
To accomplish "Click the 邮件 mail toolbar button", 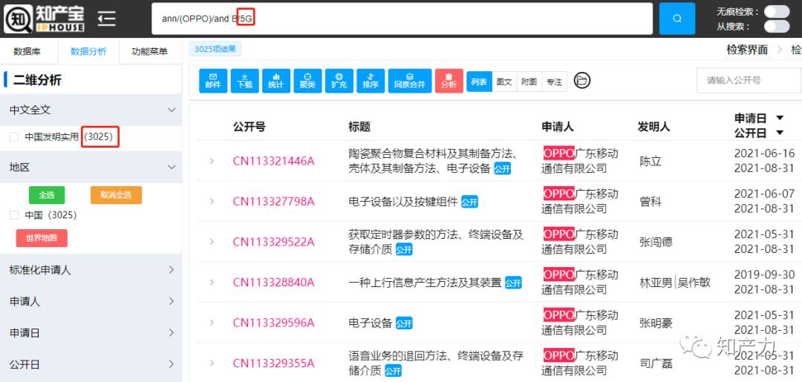I will pos(213,81).
